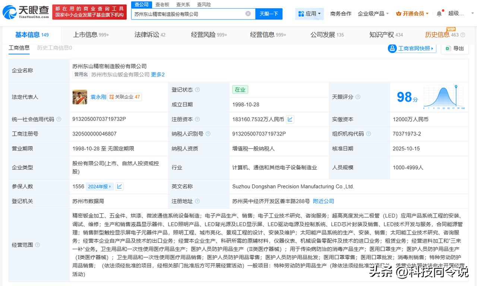
Task: Click the help icon beside 组织机构代码
Action: tap(369, 134)
